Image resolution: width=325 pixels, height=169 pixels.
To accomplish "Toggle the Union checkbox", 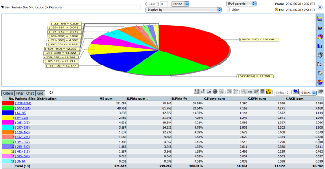I will click(x=228, y=10).
